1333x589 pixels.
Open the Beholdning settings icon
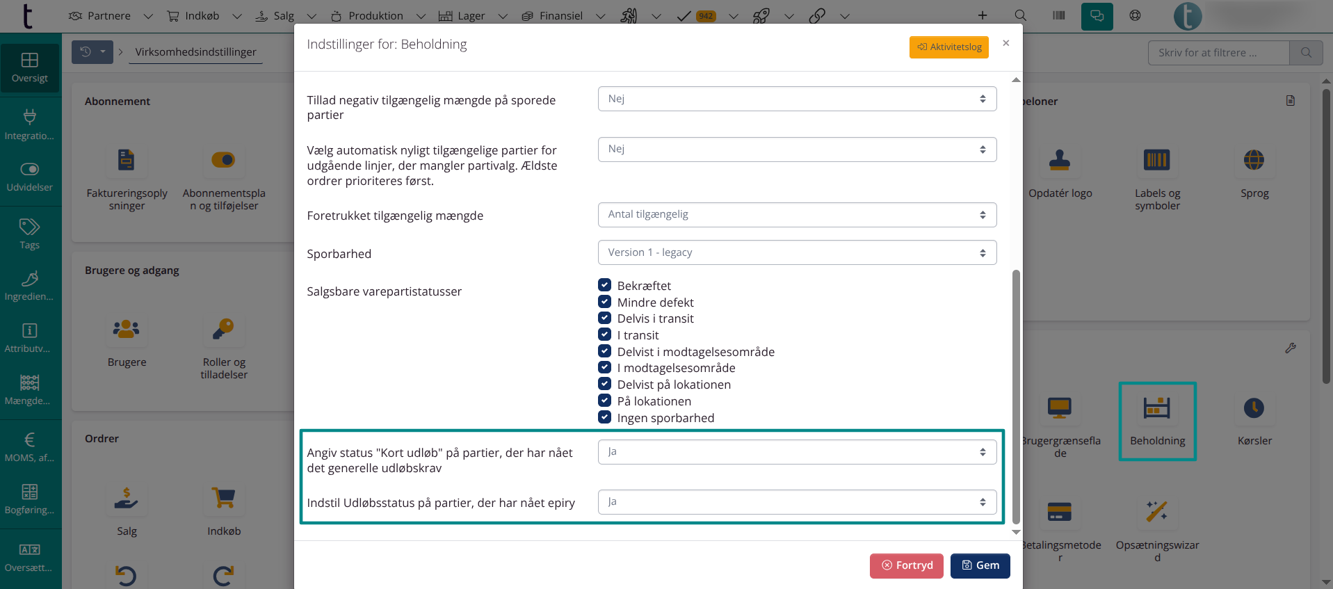click(x=1156, y=409)
